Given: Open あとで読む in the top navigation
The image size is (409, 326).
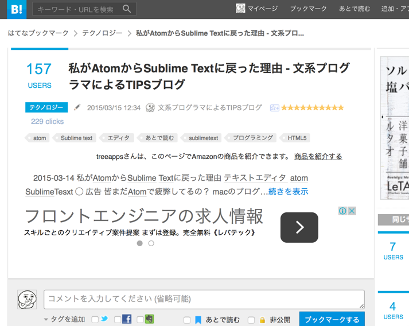Looking at the screenshot, I should [355, 9].
